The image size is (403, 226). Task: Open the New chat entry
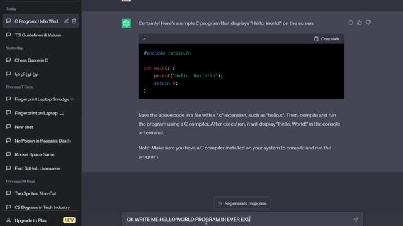(x=40, y=127)
